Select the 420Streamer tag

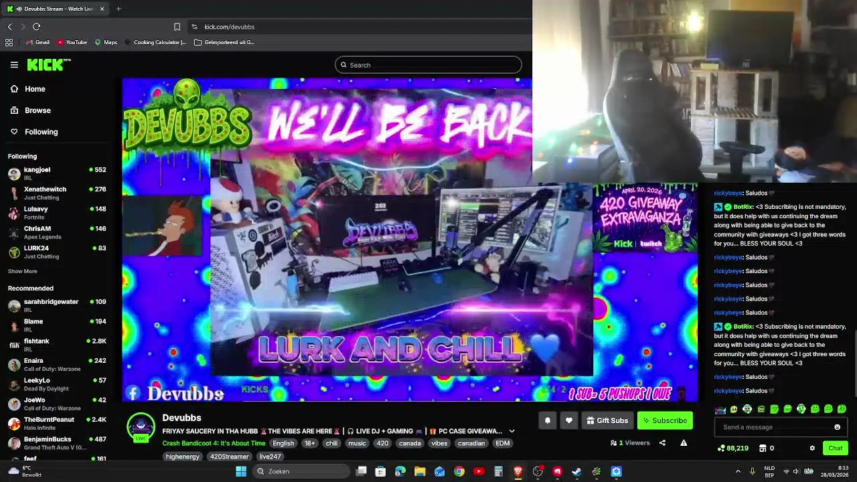[x=230, y=457]
